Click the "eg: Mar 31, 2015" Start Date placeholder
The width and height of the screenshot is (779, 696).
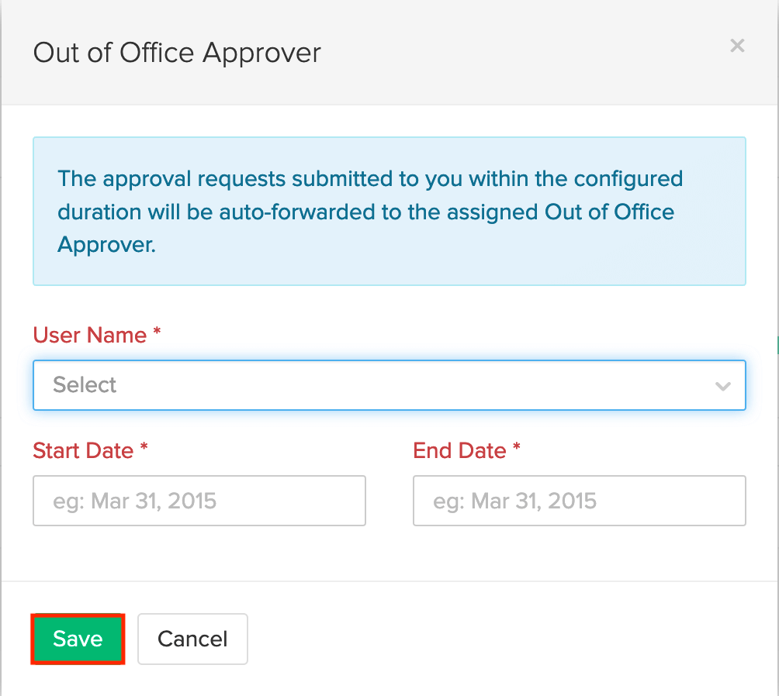tap(134, 501)
